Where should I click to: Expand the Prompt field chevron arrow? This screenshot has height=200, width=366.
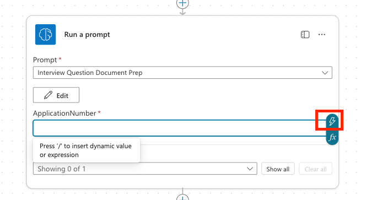(325, 73)
